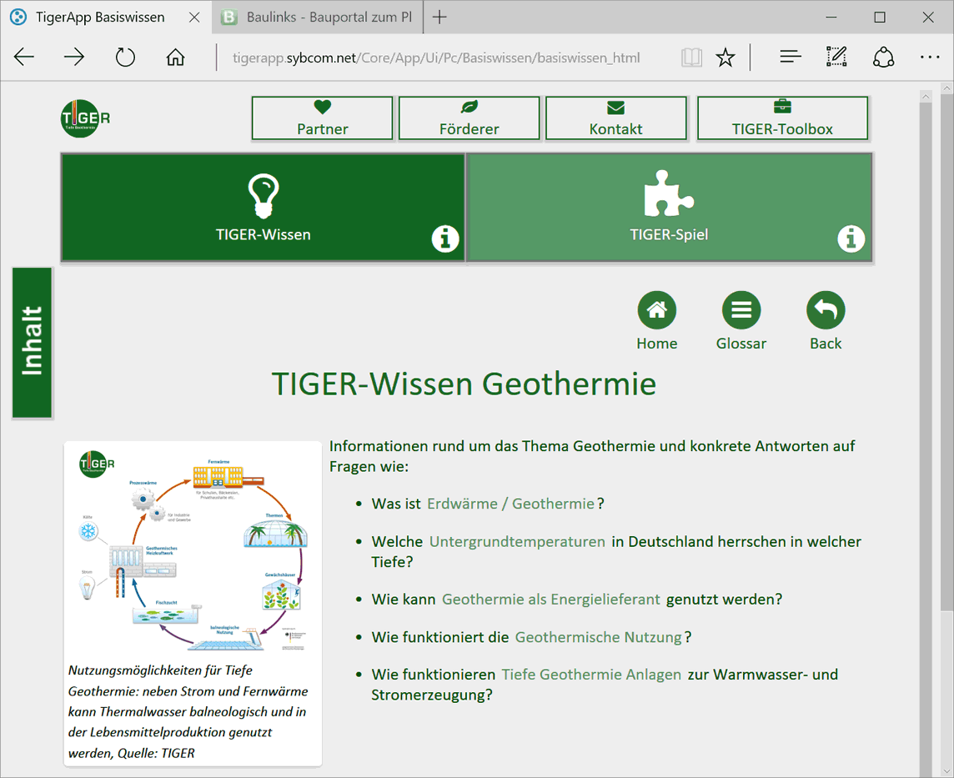This screenshot has width=954, height=778.
Task: Open the TIGER-Toolbox briefcase button
Action: coord(782,118)
